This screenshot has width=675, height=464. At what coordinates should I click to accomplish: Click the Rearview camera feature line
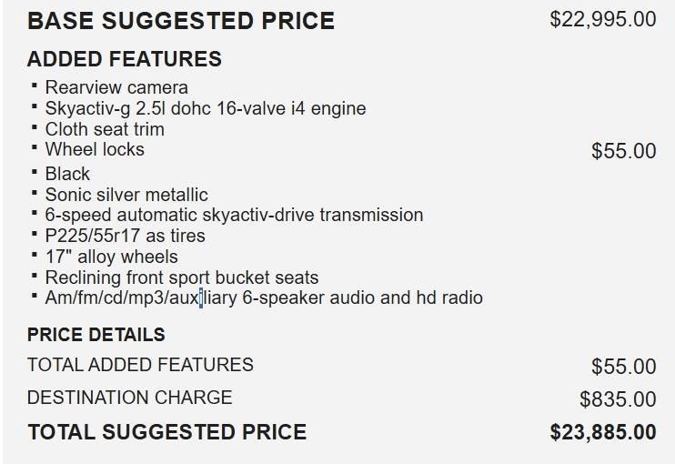(116, 87)
